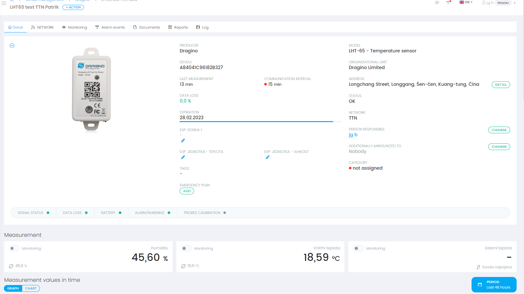The height and width of the screenshot is (294, 524).
Task: Switch to the Monitoring tab
Action: click(x=74, y=27)
